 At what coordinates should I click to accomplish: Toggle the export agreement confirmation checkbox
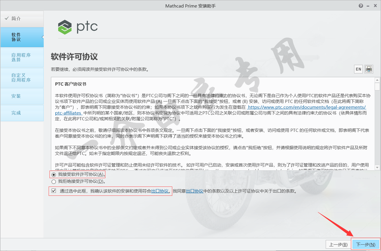click(54, 191)
